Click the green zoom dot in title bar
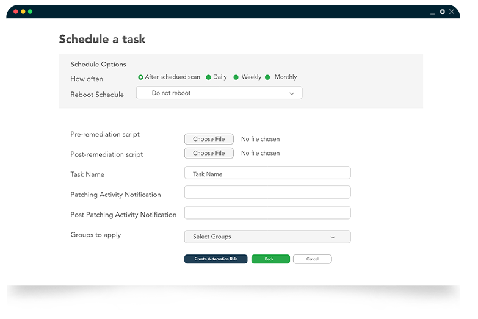Image resolution: width=478 pixels, height=319 pixels. [30, 12]
